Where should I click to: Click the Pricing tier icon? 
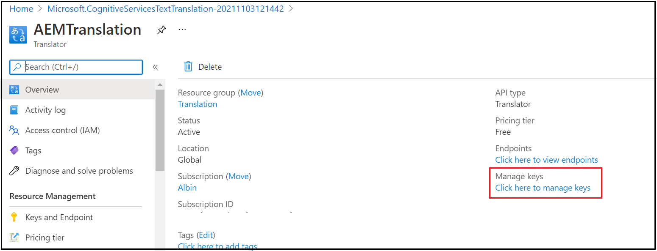click(14, 237)
